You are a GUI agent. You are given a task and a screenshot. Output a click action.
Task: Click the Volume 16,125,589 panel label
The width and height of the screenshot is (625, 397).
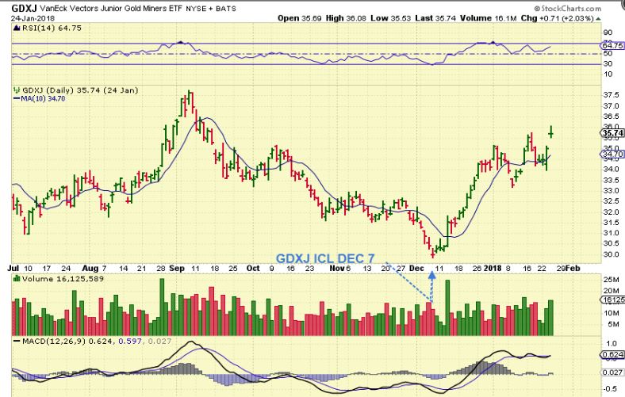pyautogui.click(x=63, y=279)
